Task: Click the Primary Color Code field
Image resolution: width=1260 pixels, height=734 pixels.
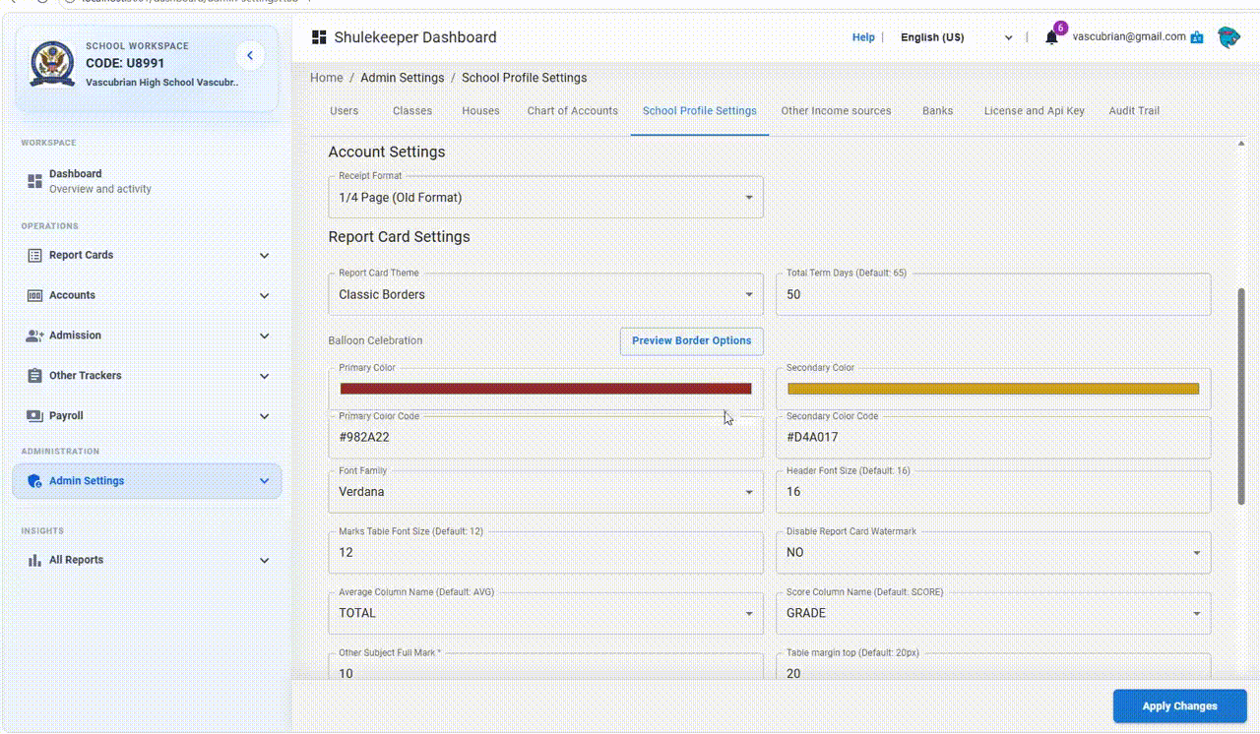Action: click(x=545, y=437)
